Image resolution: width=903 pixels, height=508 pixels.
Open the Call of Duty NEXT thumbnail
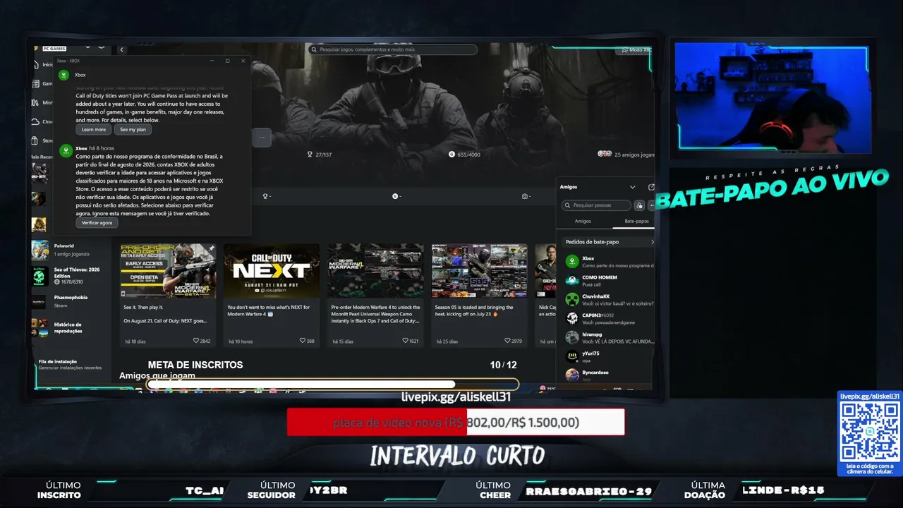click(272, 271)
